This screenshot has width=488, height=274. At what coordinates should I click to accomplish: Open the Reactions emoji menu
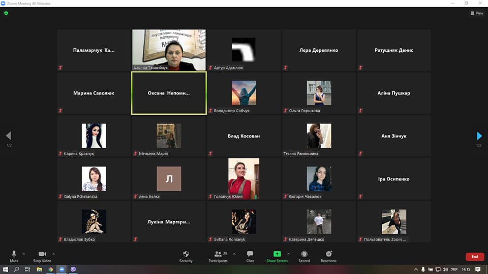pos(328,254)
